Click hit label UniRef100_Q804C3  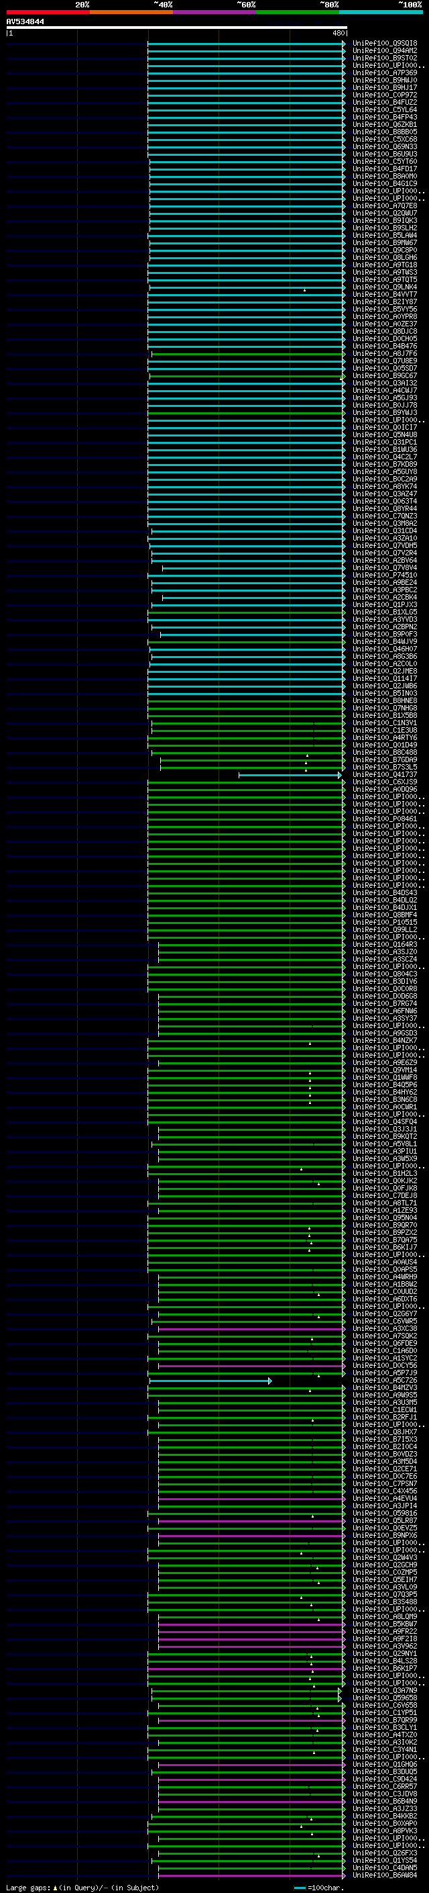pyautogui.click(x=385, y=974)
